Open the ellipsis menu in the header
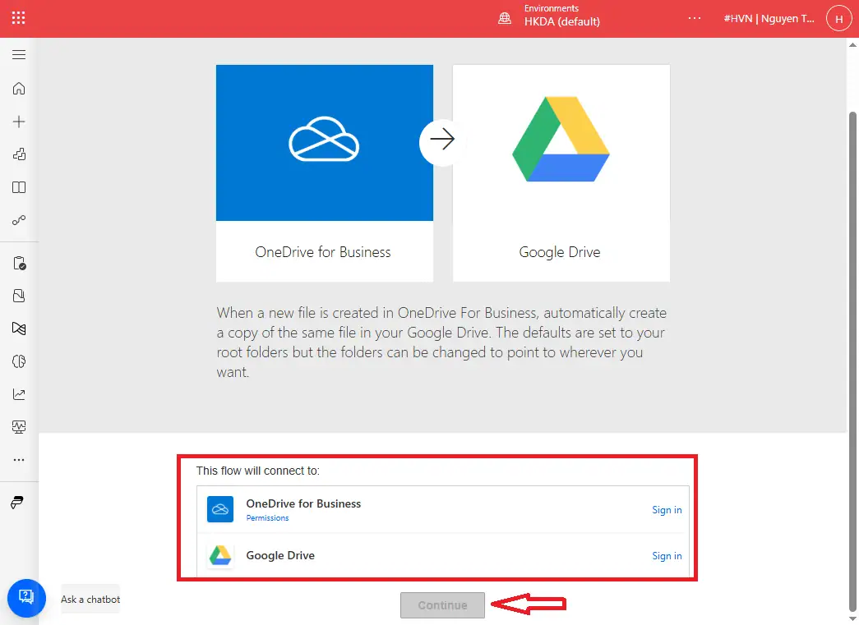859x625 pixels. coord(695,18)
